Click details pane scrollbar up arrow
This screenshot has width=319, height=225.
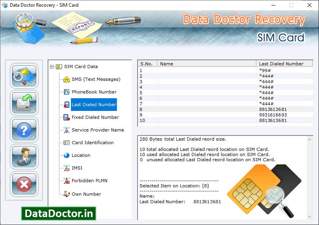[309, 139]
